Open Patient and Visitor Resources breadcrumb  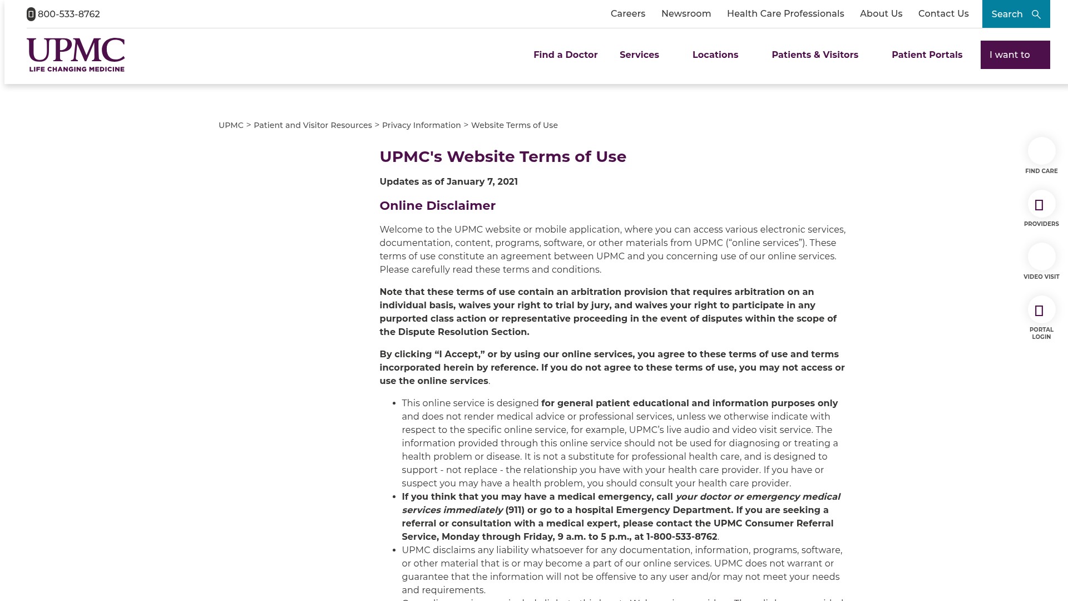tap(313, 125)
